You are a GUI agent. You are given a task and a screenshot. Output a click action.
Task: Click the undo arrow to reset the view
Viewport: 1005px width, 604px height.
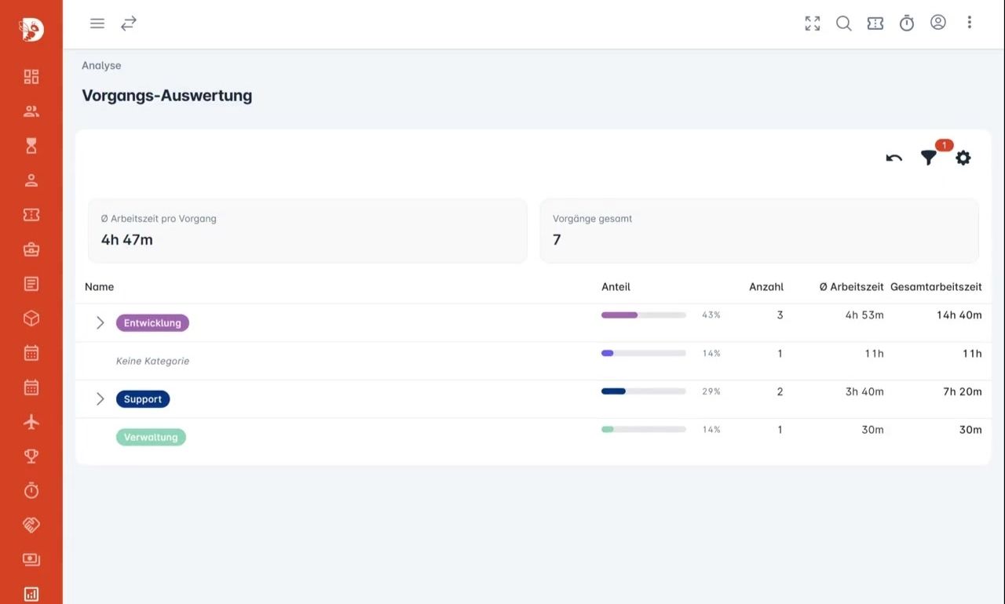tap(894, 158)
